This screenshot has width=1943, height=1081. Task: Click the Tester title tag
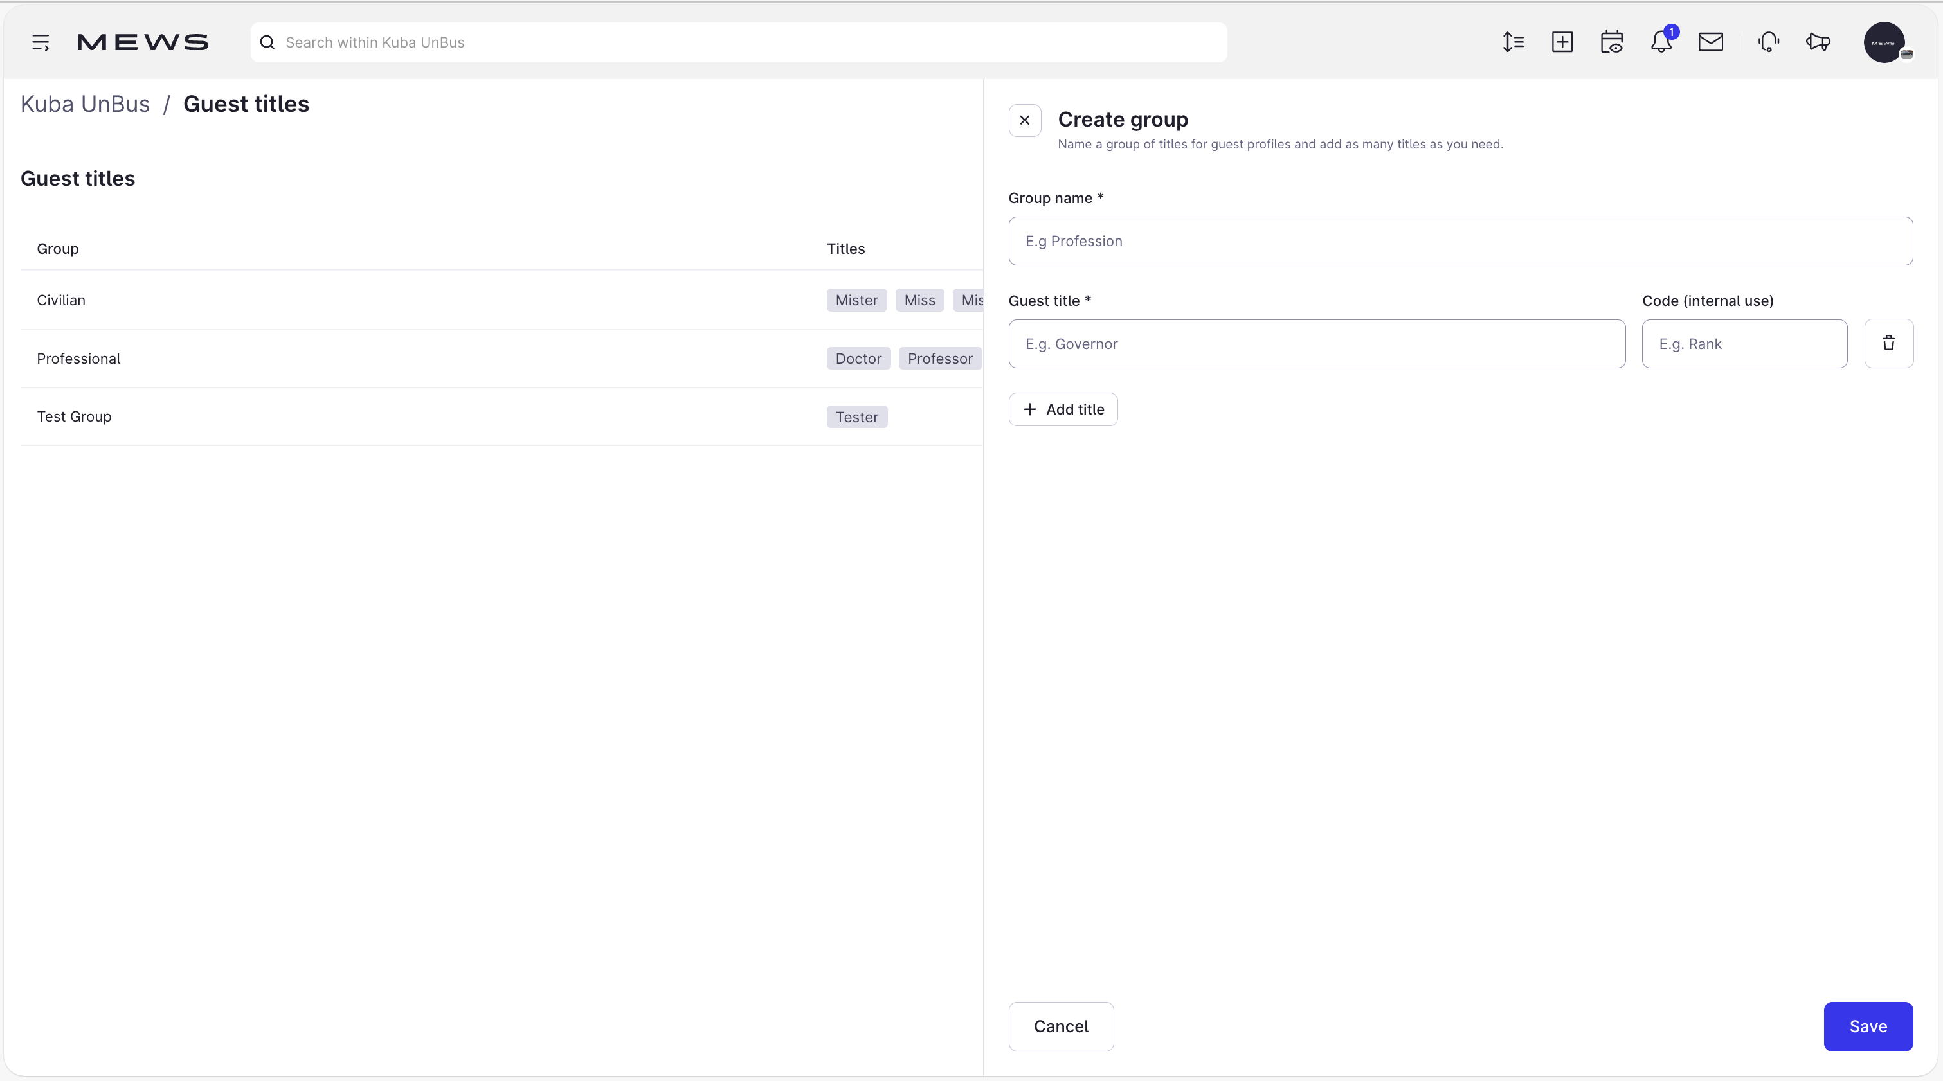tap(857, 417)
